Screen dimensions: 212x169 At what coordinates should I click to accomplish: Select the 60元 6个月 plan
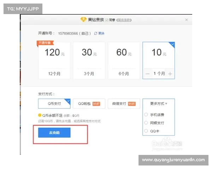pyautogui.click(x=124, y=60)
